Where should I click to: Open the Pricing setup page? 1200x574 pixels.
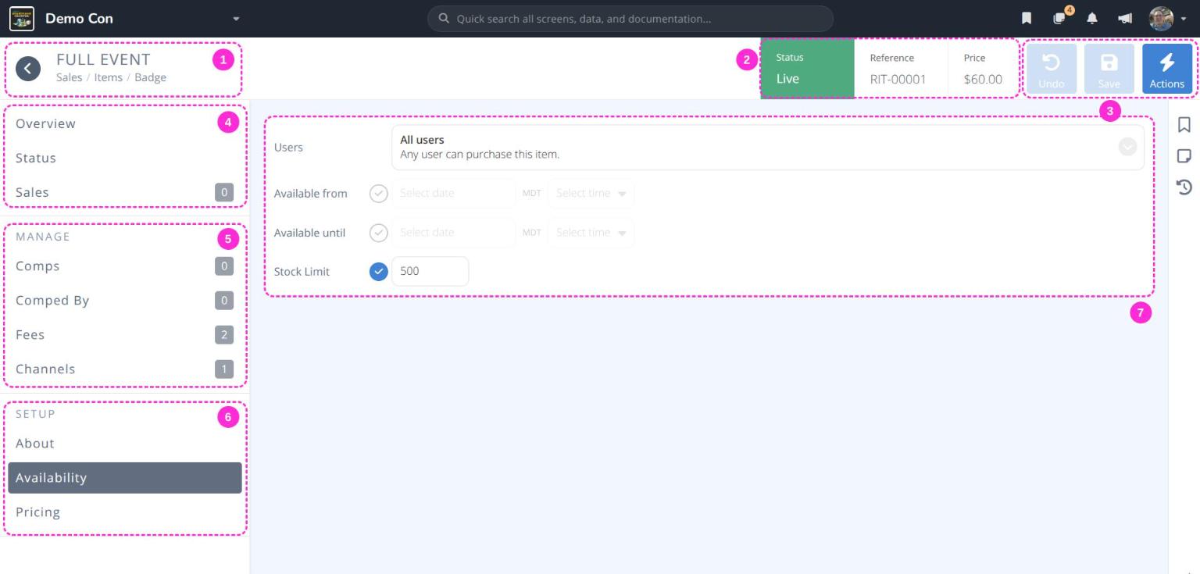coord(125,512)
